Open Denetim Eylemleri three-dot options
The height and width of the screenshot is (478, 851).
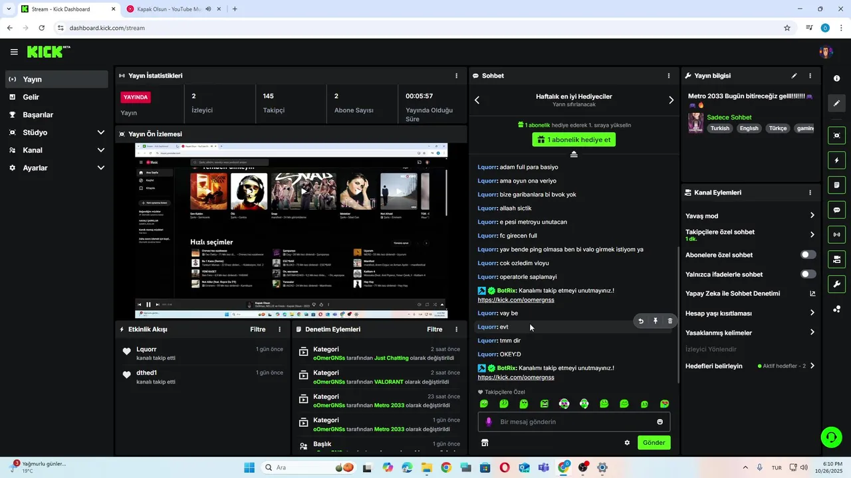click(456, 329)
